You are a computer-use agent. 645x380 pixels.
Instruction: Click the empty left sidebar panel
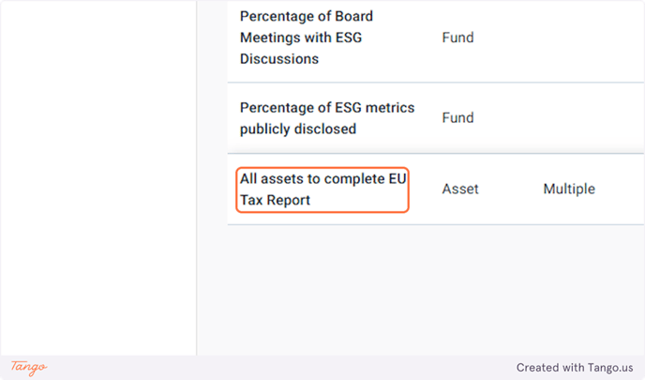tap(98, 178)
